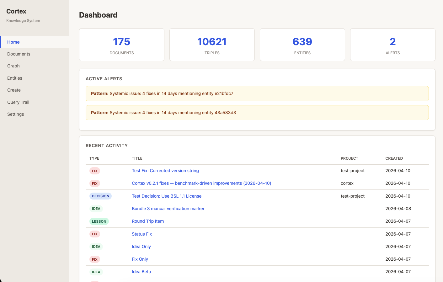Click the alert mentioning entity e21bfdc7

(x=257, y=93)
